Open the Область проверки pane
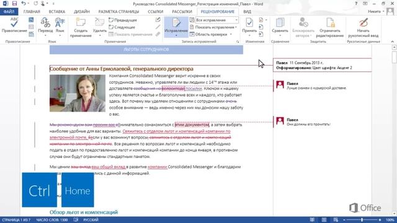397x223 pixels. (208, 34)
